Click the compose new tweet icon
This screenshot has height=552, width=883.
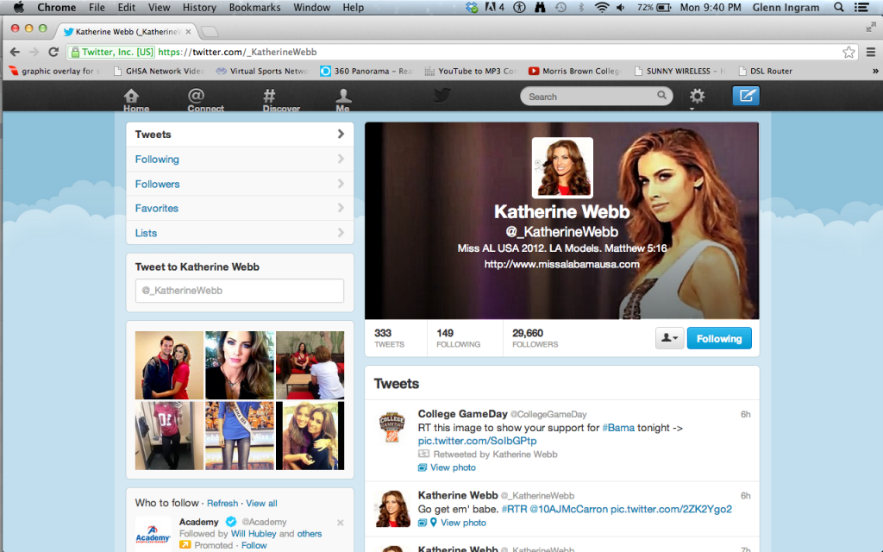[745, 96]
